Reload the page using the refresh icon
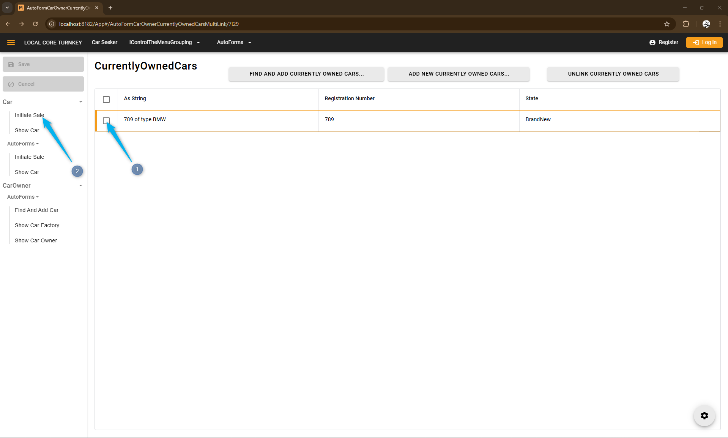The image size is (728, 438). pyautogui.click(x=35, y=24)
